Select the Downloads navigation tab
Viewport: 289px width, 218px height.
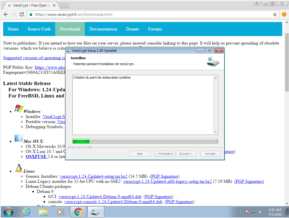(70, 29)
